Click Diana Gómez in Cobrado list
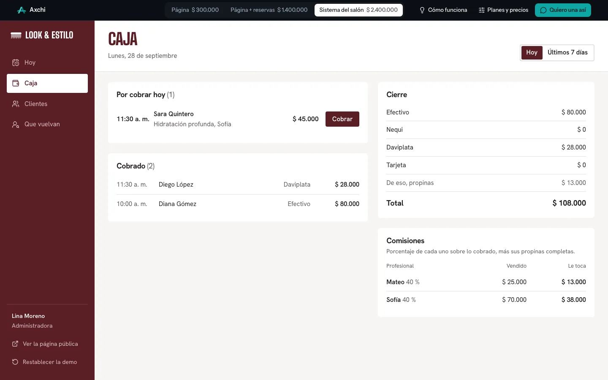This screenshot has height=380, width=608. 177,204
